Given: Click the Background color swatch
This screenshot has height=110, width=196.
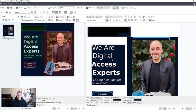Looking at the screenshot, I should pyautogui.click(x=138, y=100).
